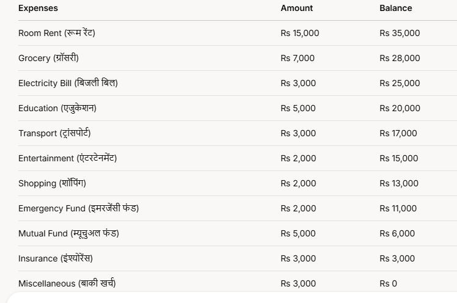The height and width of the screenshot is (303, 457).
Task: Select the Emergency Fund expense cell
Action: pos(78,208)
